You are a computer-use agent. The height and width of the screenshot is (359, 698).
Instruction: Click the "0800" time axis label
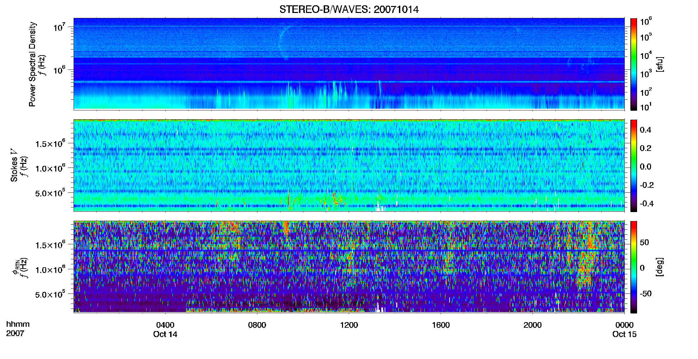257,325
